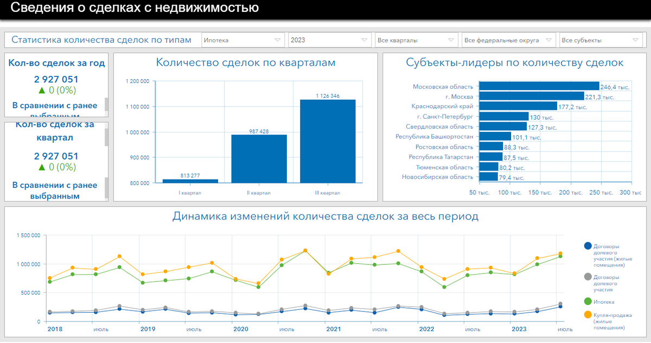
Task: Select the г. Санкт-Петербург axis label
Action: click(445, 116)
